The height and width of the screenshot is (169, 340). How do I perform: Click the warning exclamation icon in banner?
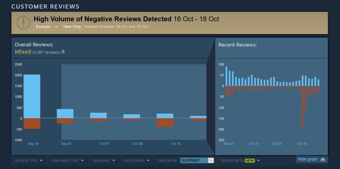pyautogui.click(x=23, y=23)
